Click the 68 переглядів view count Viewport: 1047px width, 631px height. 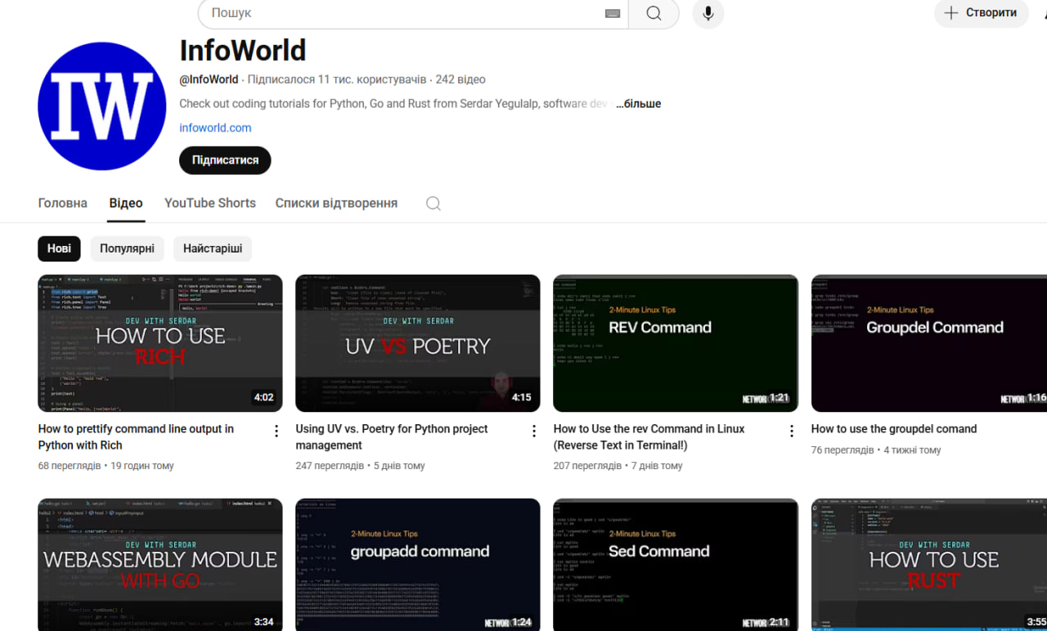pyautogui.click(x=70, y=465)
